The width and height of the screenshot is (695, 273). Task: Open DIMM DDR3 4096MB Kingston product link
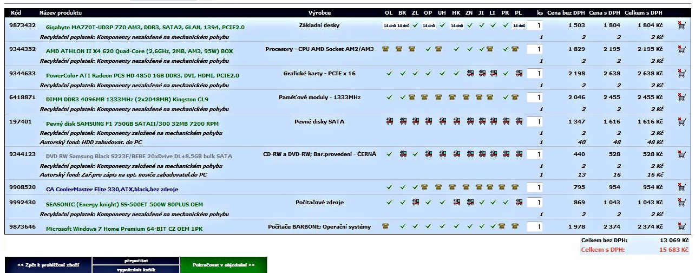point(127,99)
